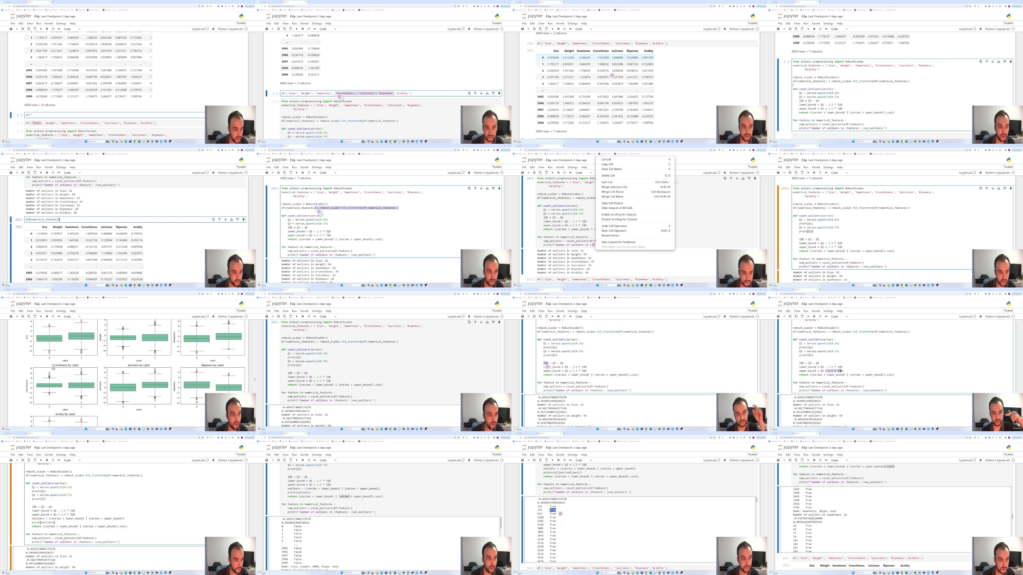Choose Enable Scrolling for Outputs
Viewport: 1023px width, 575px height.
635,215
